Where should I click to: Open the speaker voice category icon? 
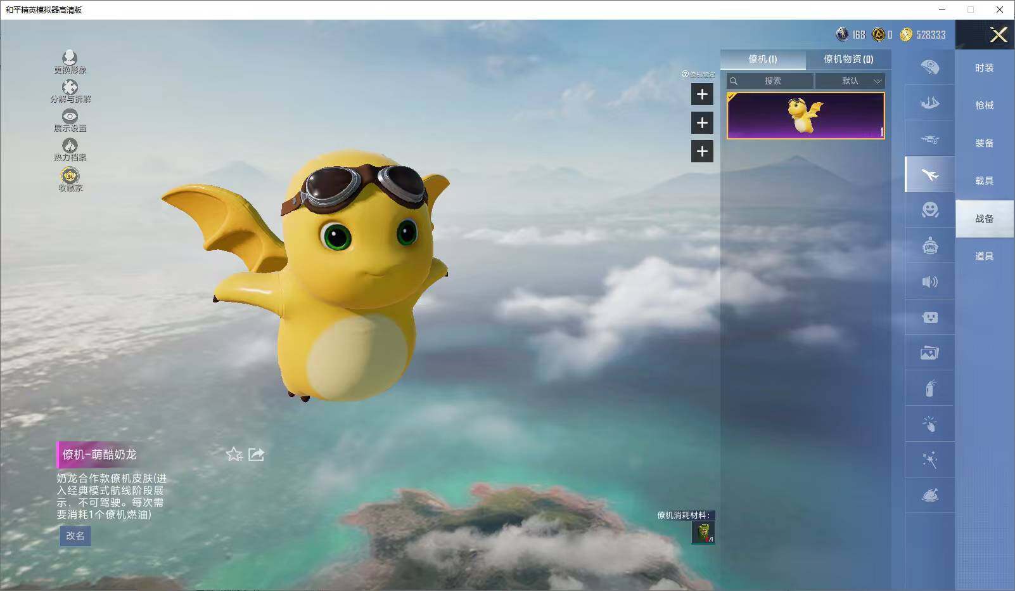pos(929,282)
